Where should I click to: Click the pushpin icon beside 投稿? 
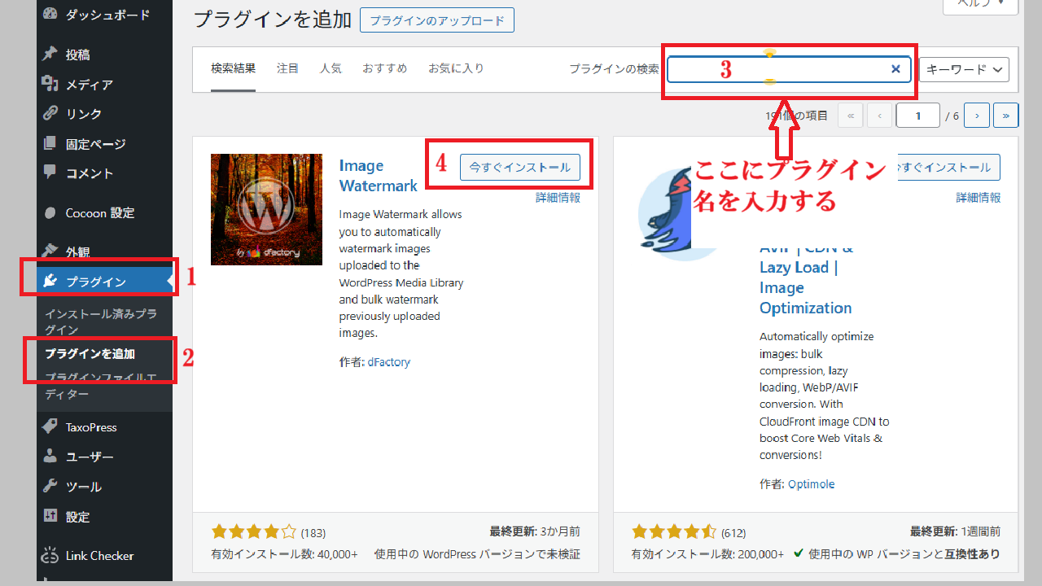50,55
